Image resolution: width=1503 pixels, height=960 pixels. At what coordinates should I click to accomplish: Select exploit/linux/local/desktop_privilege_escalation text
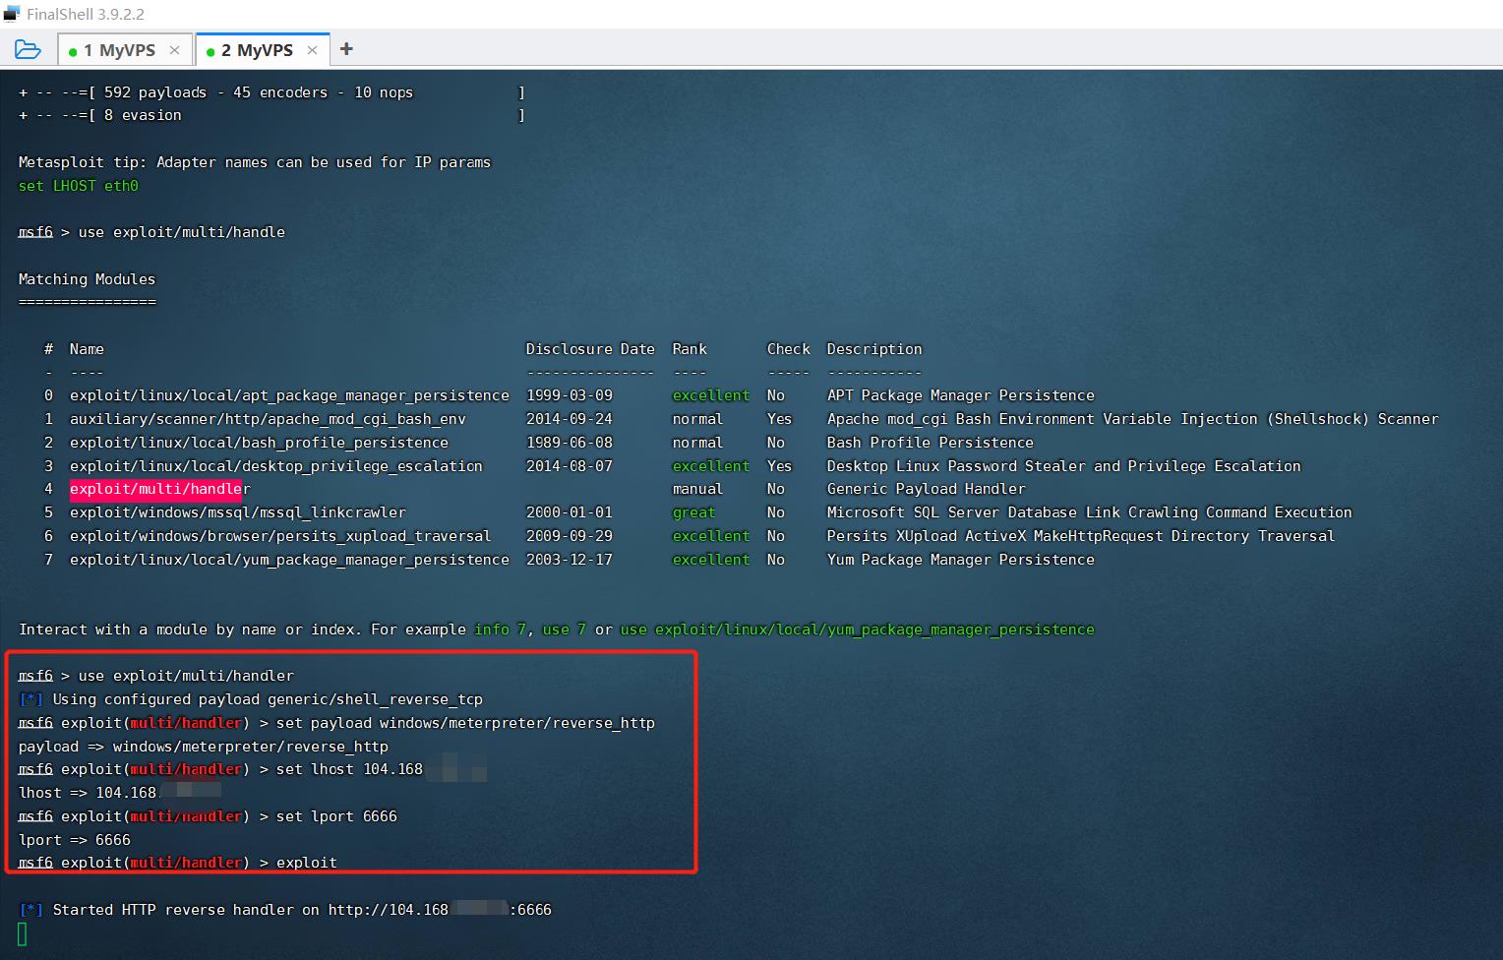point(275,466)
